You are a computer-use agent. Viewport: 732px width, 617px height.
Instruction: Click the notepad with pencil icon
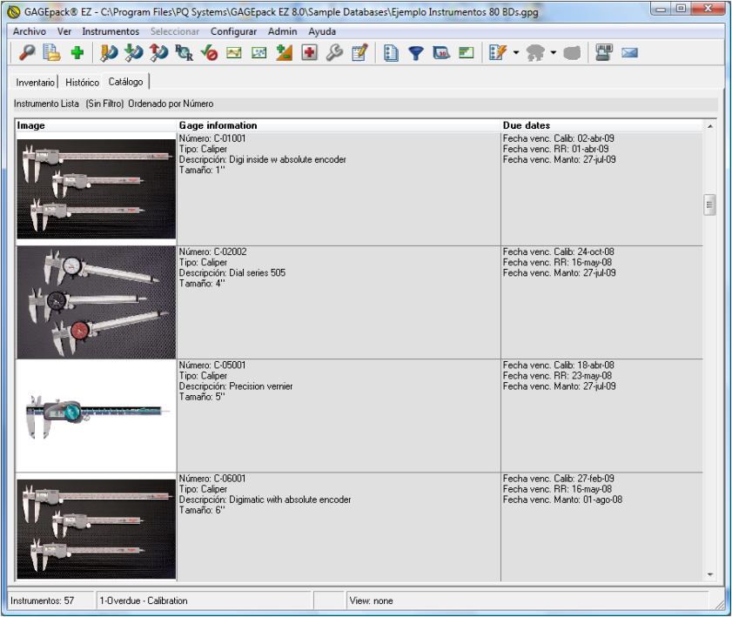point(359,52)
